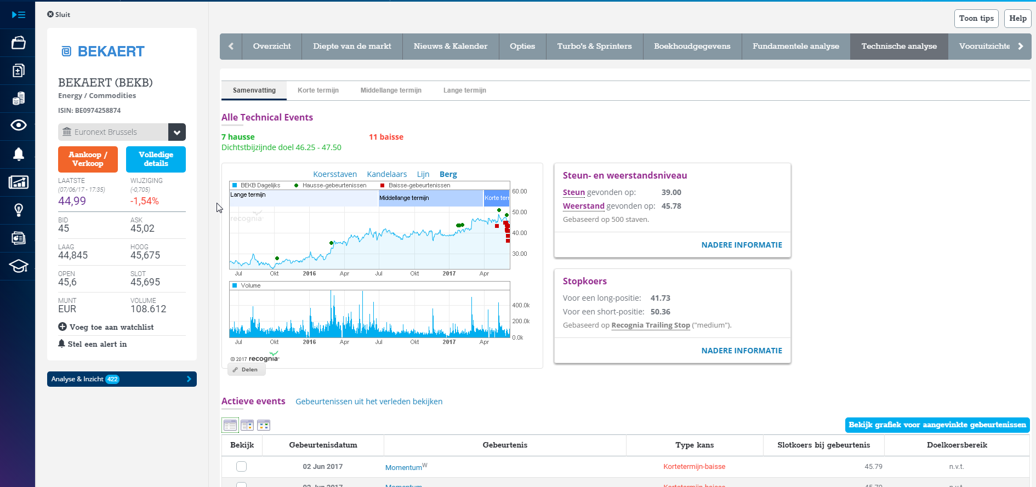
Task: Open the Momentum event link for 02 Jun 2017
Action: [x=403, y=467]
